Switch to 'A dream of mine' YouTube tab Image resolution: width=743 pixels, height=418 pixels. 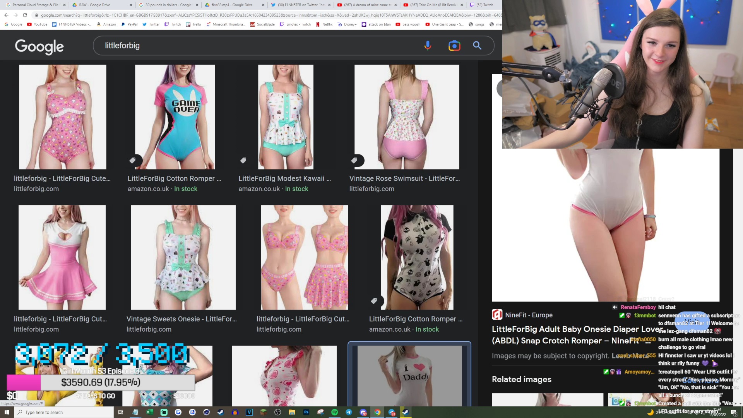367,5
